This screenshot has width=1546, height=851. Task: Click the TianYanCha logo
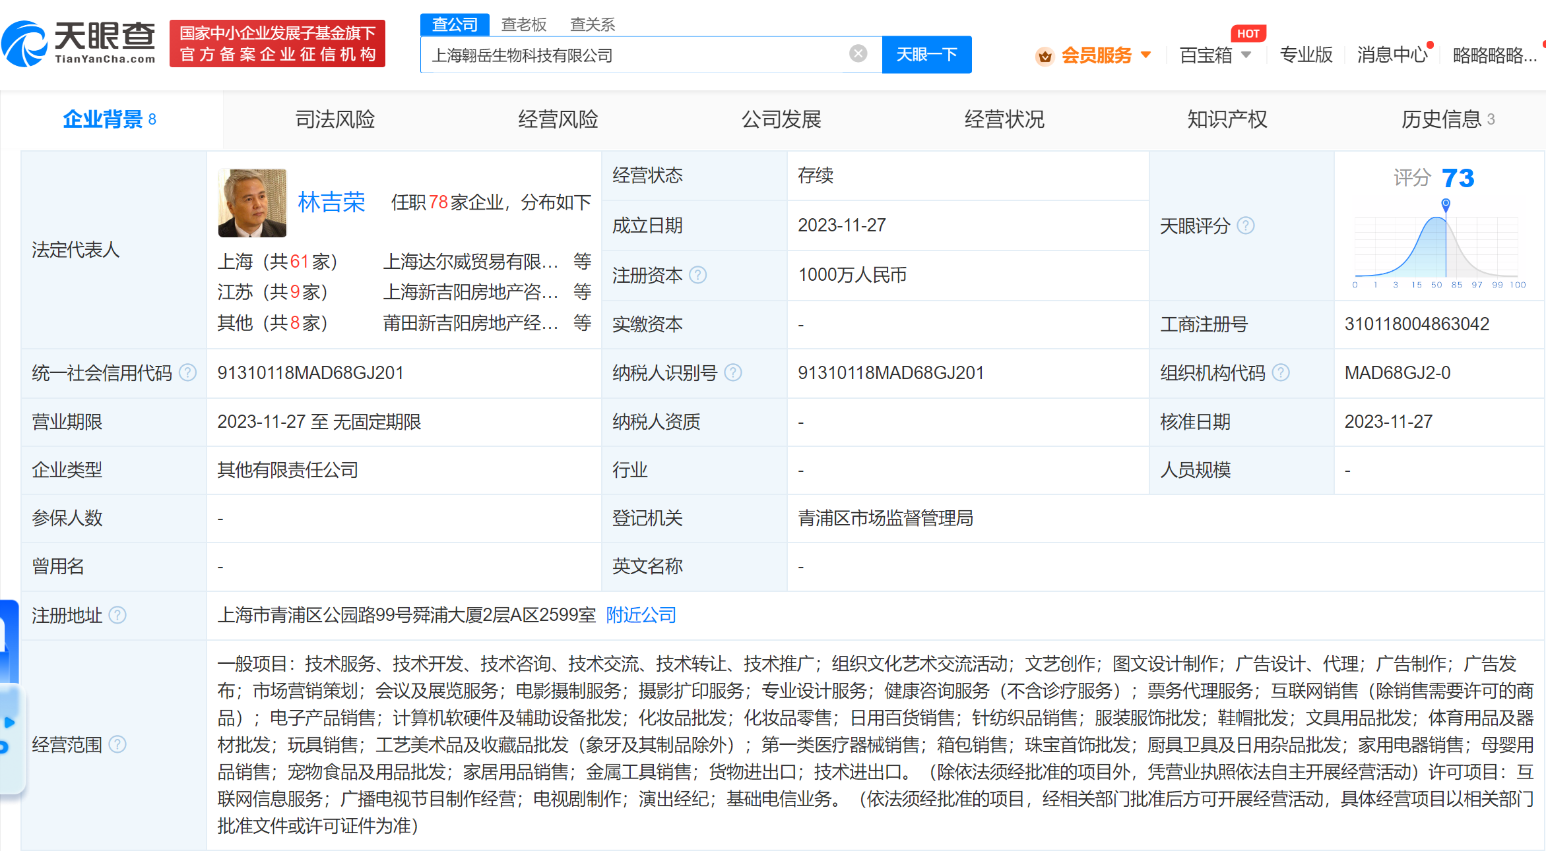[79, 44]
